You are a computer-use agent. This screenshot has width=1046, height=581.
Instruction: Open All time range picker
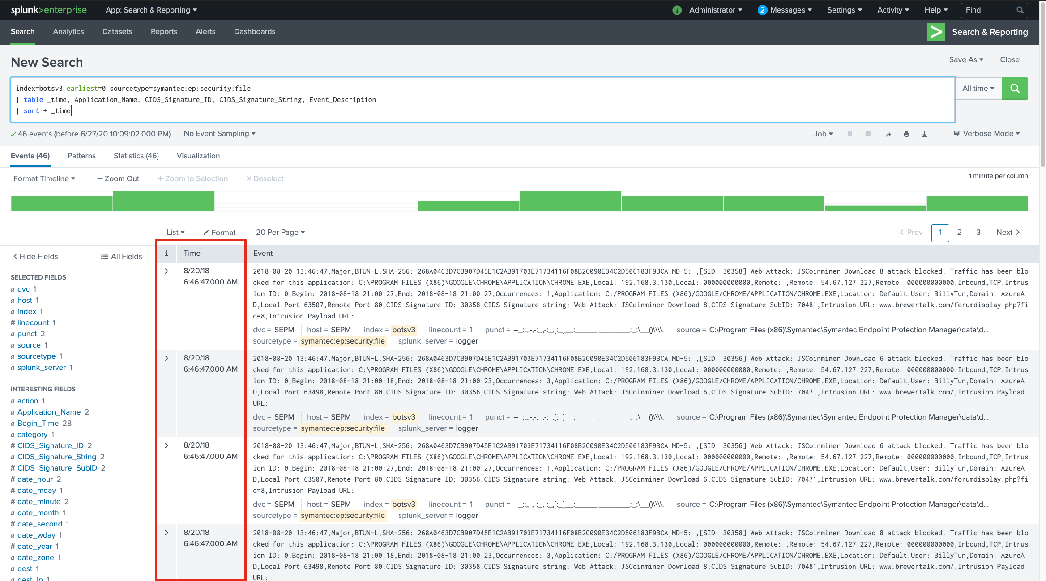click(x=978, y=88)
